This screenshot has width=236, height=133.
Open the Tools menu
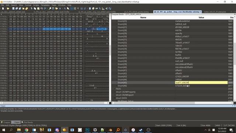click(x=54, y=5)
